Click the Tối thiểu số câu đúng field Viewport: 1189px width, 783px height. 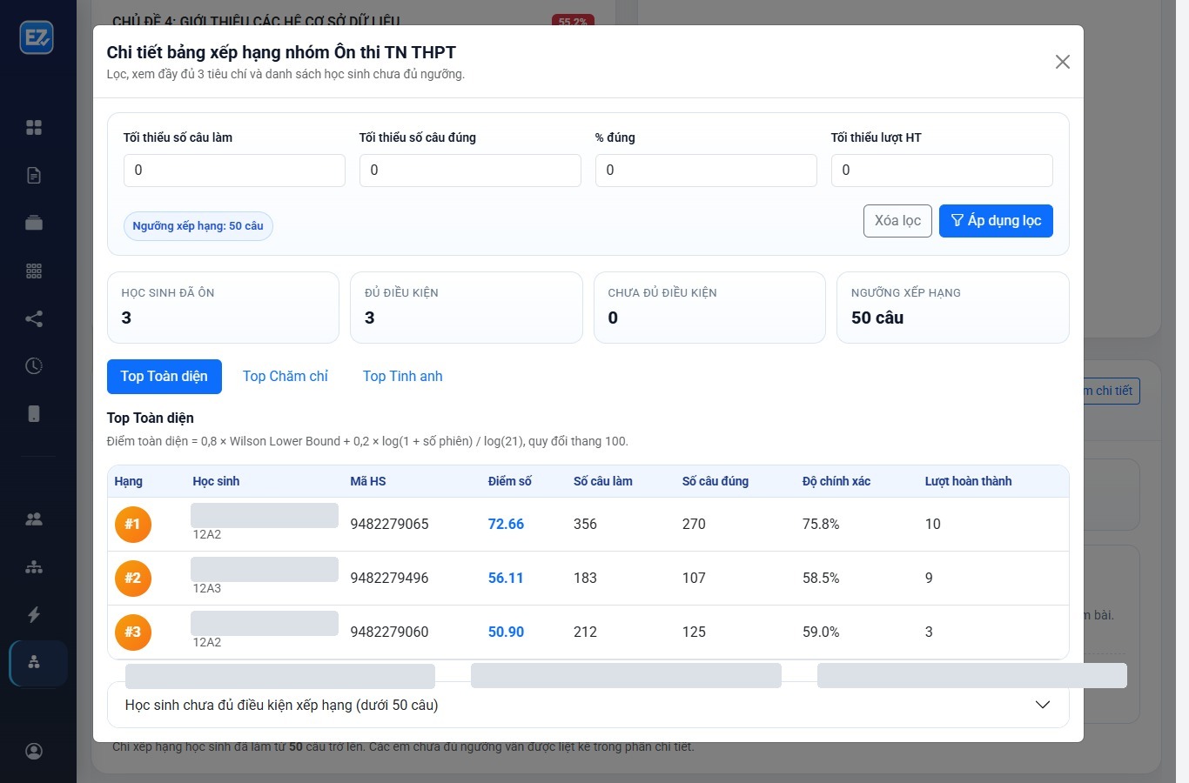tap(470, 171)
